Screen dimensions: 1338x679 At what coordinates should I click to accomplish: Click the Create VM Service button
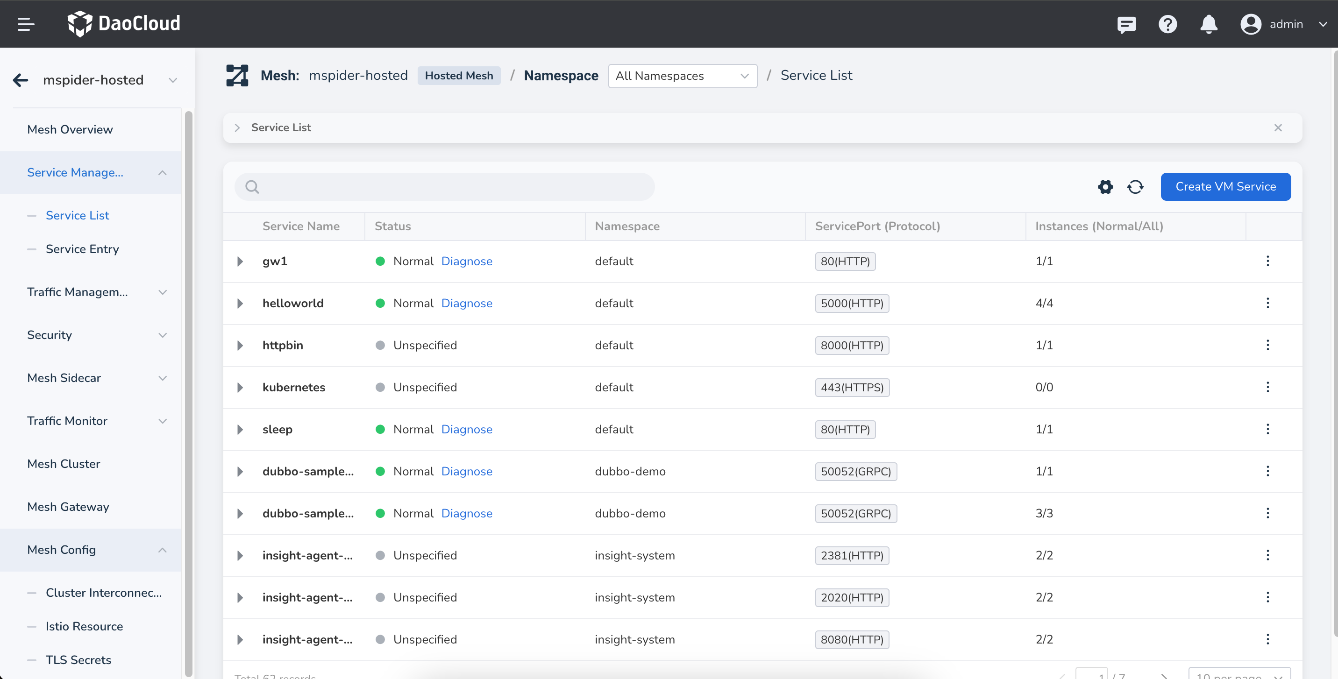click(x=1225, y=187)
